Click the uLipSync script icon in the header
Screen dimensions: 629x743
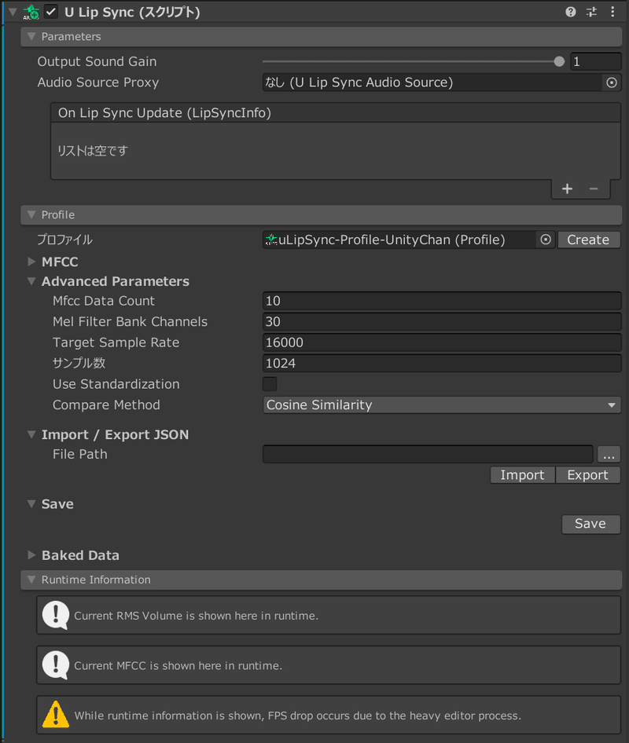pyautogui.click(x=31, y=12)
